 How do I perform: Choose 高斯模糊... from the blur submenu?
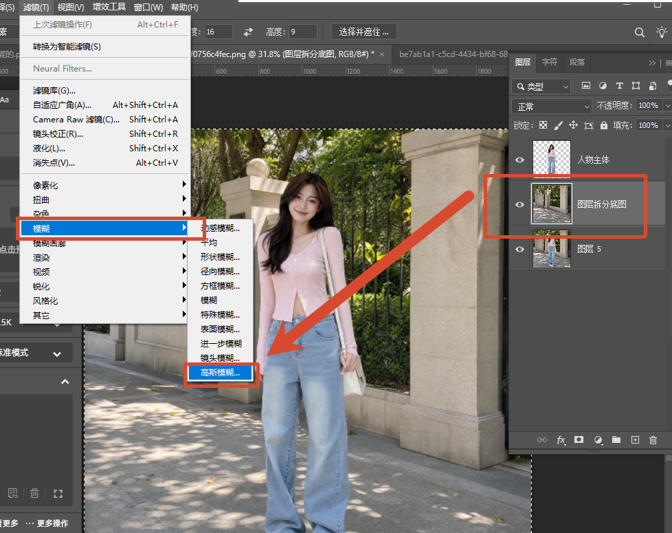(221, 373)
